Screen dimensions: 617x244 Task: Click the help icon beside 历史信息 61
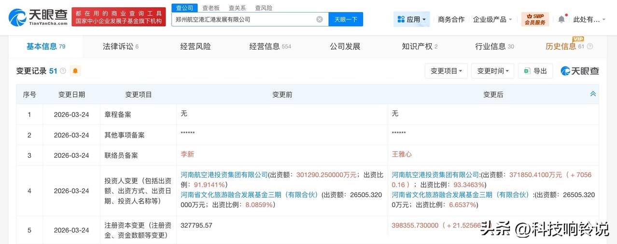(589, 47)
